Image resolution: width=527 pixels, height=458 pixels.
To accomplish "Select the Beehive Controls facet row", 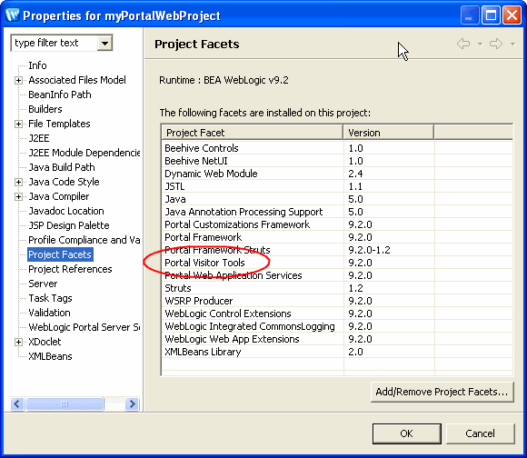I will (337, 148).
